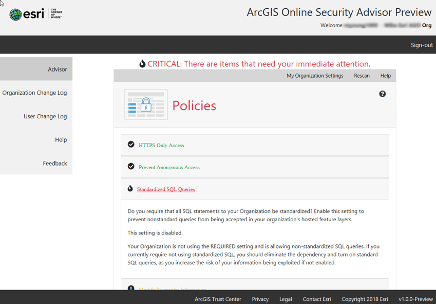Open Help in the left sidebar
The image size is (436, 304).
36,140
